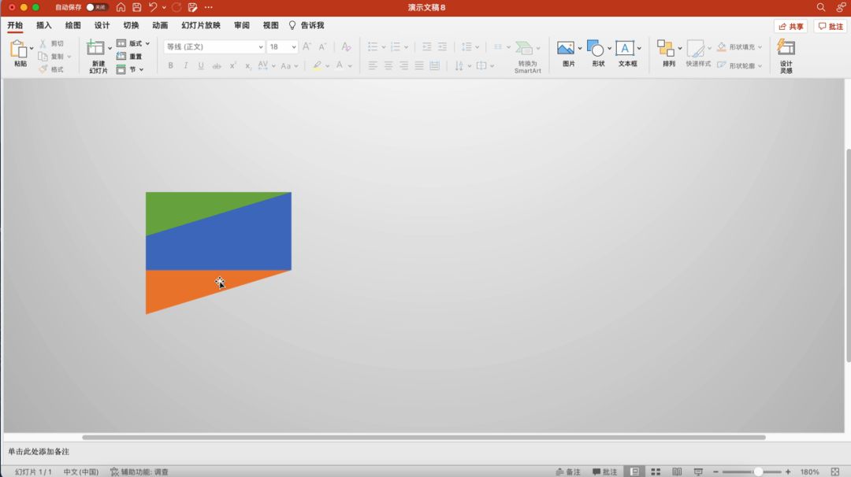
Task: Click the increase font size icon
Action: (x=307, y=46)
